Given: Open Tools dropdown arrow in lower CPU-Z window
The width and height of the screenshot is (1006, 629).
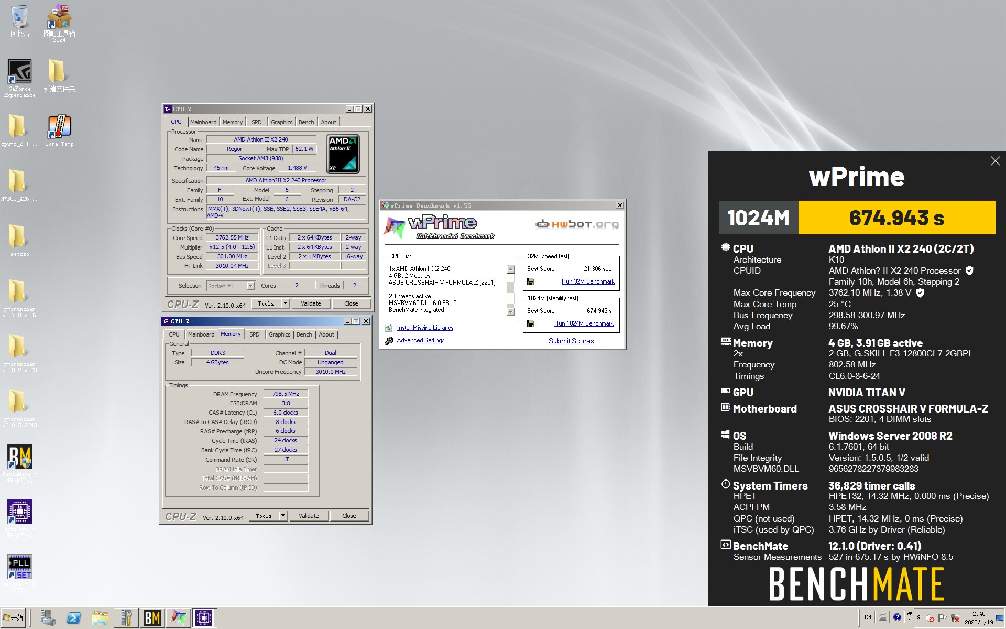Looking at the screenshot, I should [283, 516].
